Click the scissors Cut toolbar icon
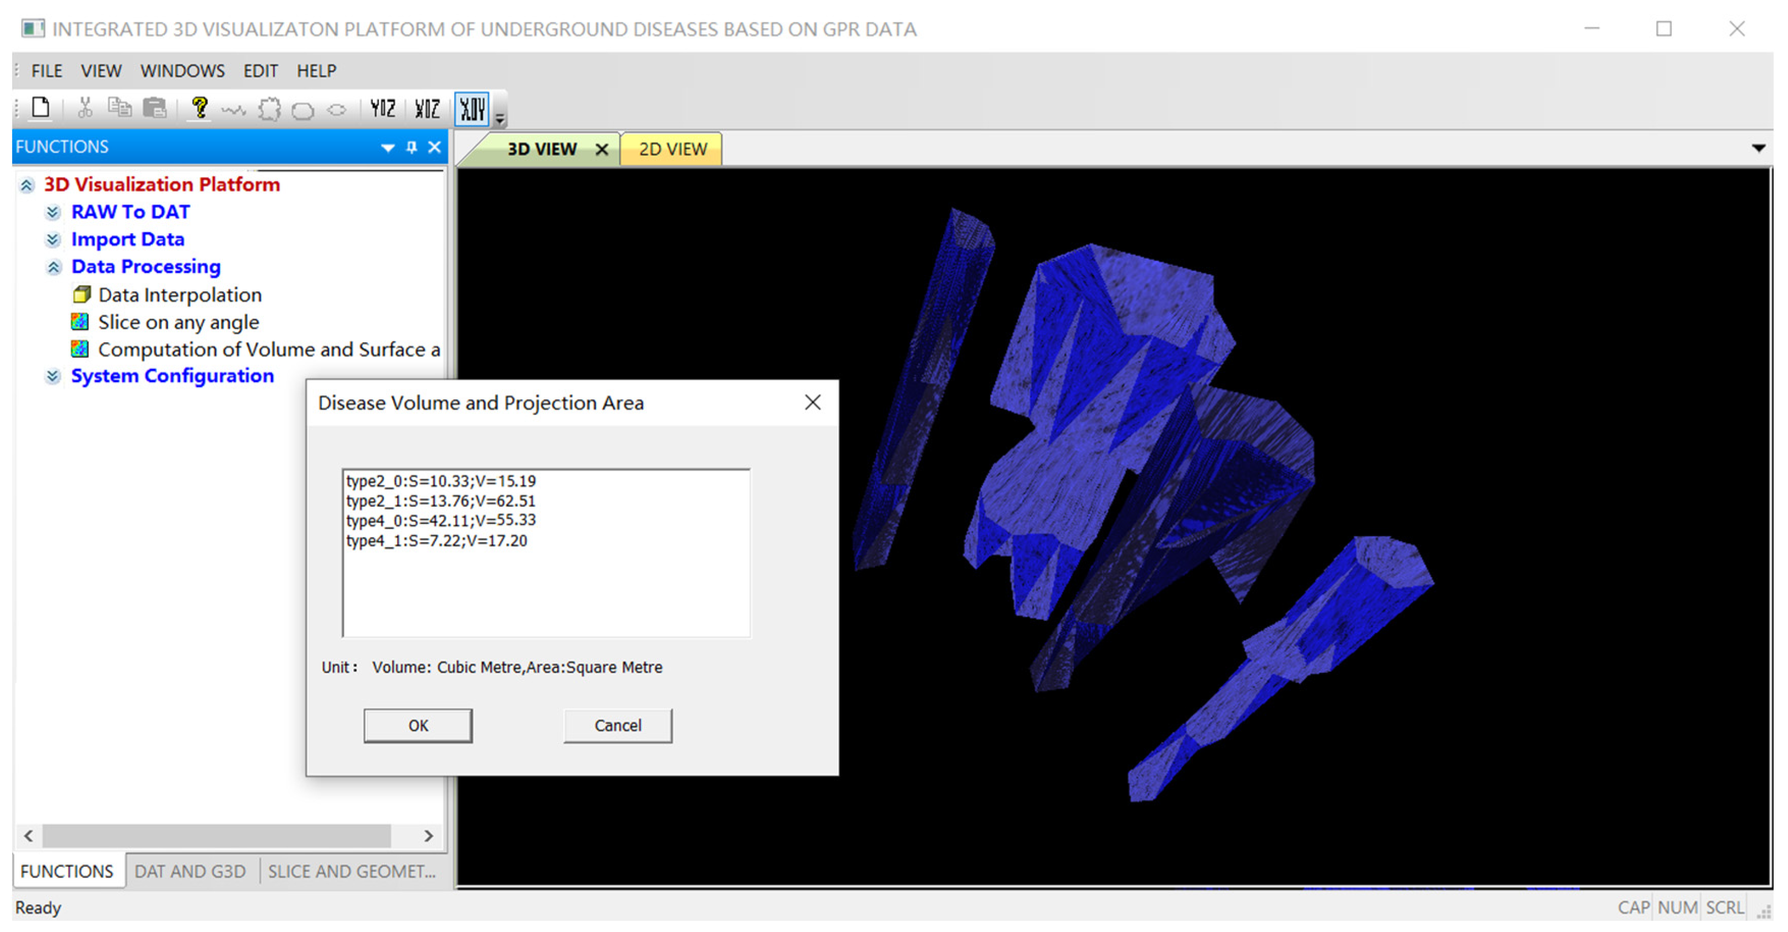This screenshot has width=1788, height=932. (85, 107)
